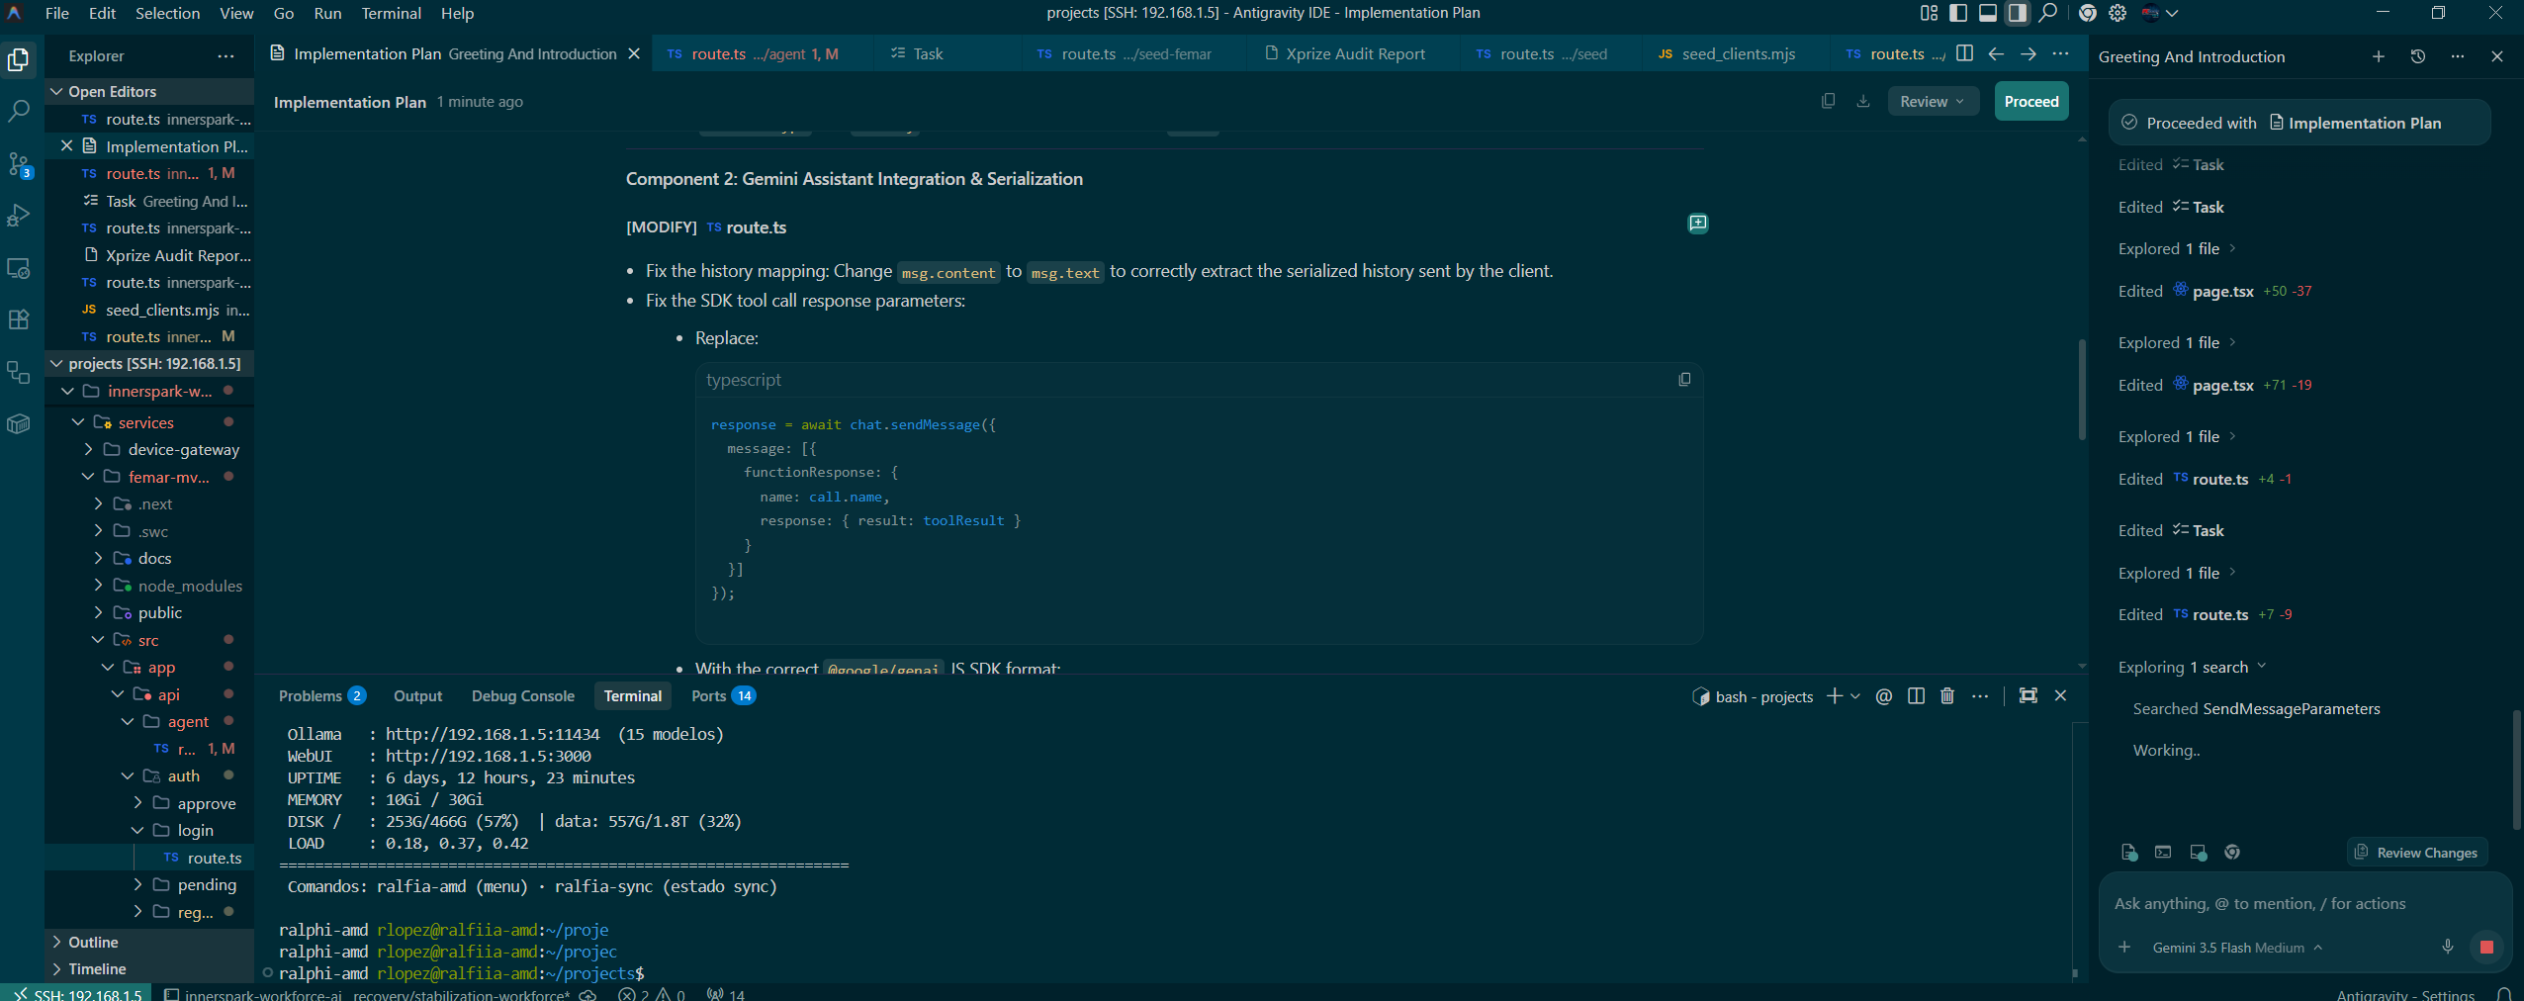Click the Customize Layout icon in title bar
Viewport: 2524px width, 1001px height.
[1929, 13]
